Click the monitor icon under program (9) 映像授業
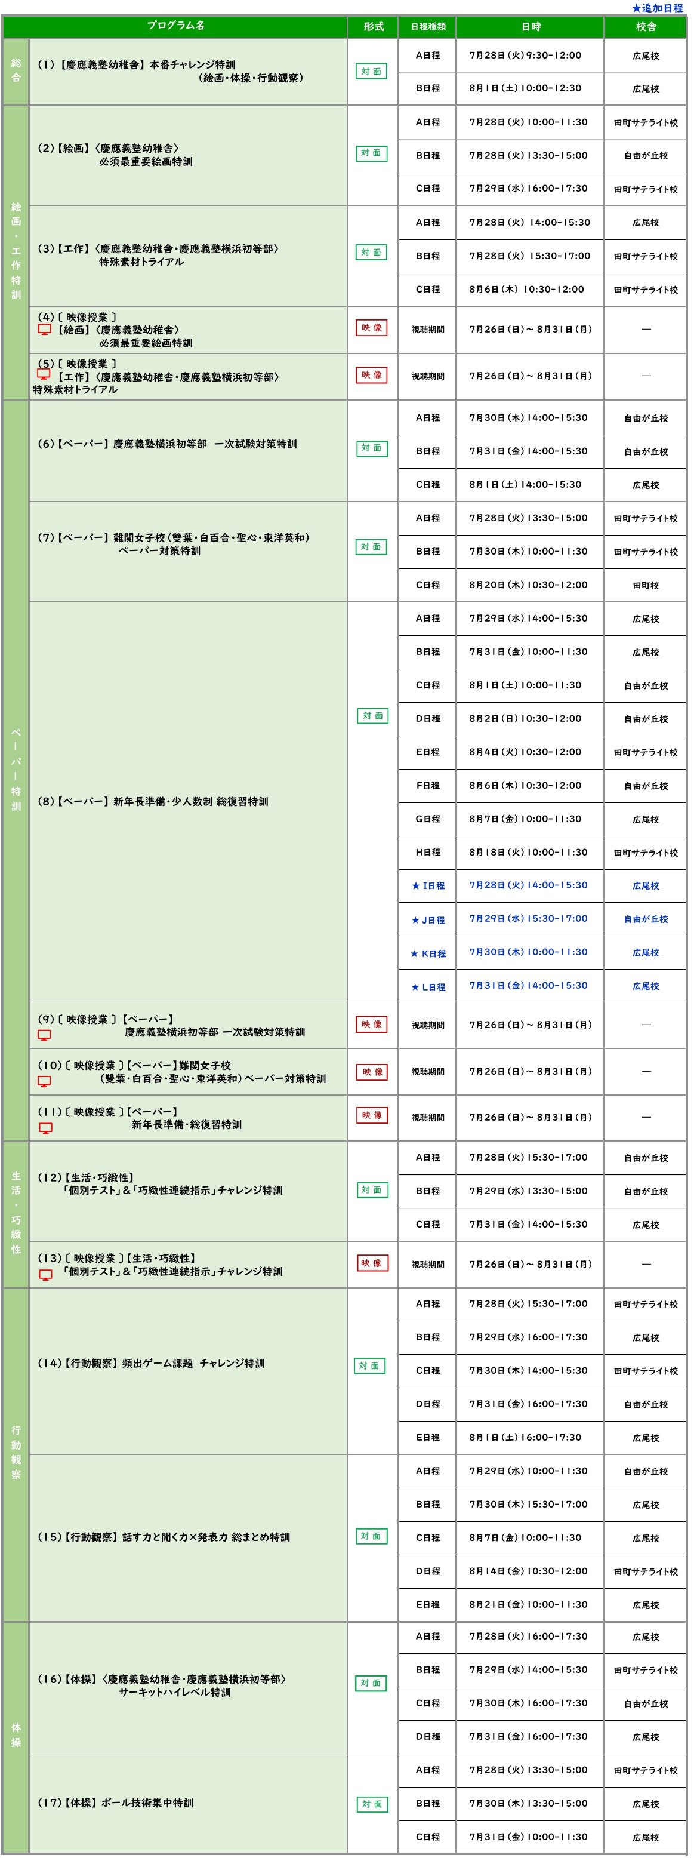 [45, 1035]
